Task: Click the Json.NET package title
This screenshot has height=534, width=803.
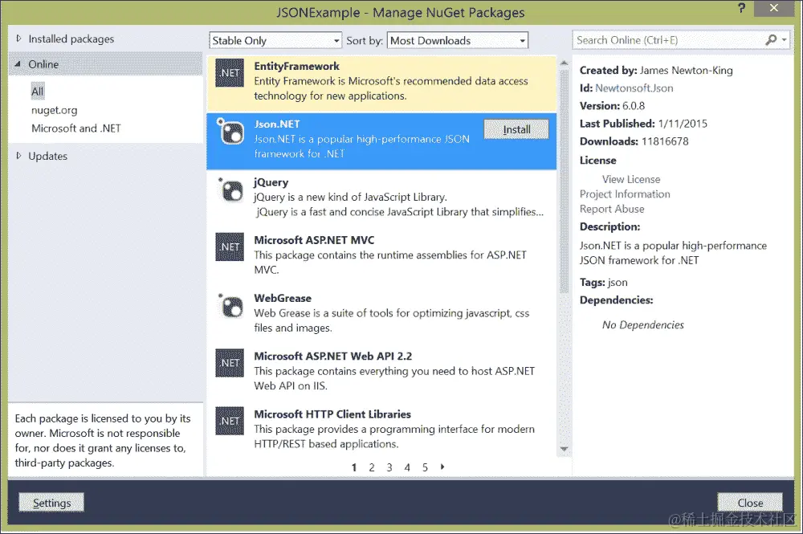Action: (x=277, y=124)
